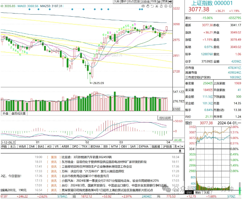Zoom out with the minus circle icon

[170, 6]
